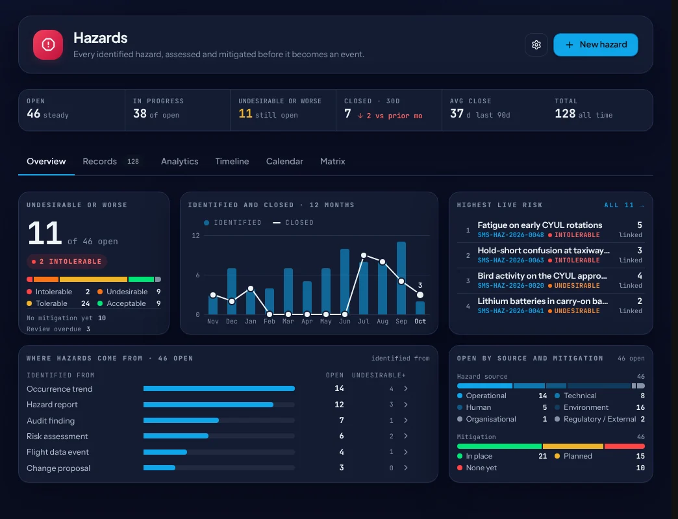Click hazard ID SMS-HAZ-2026-0041

(510, 311)
